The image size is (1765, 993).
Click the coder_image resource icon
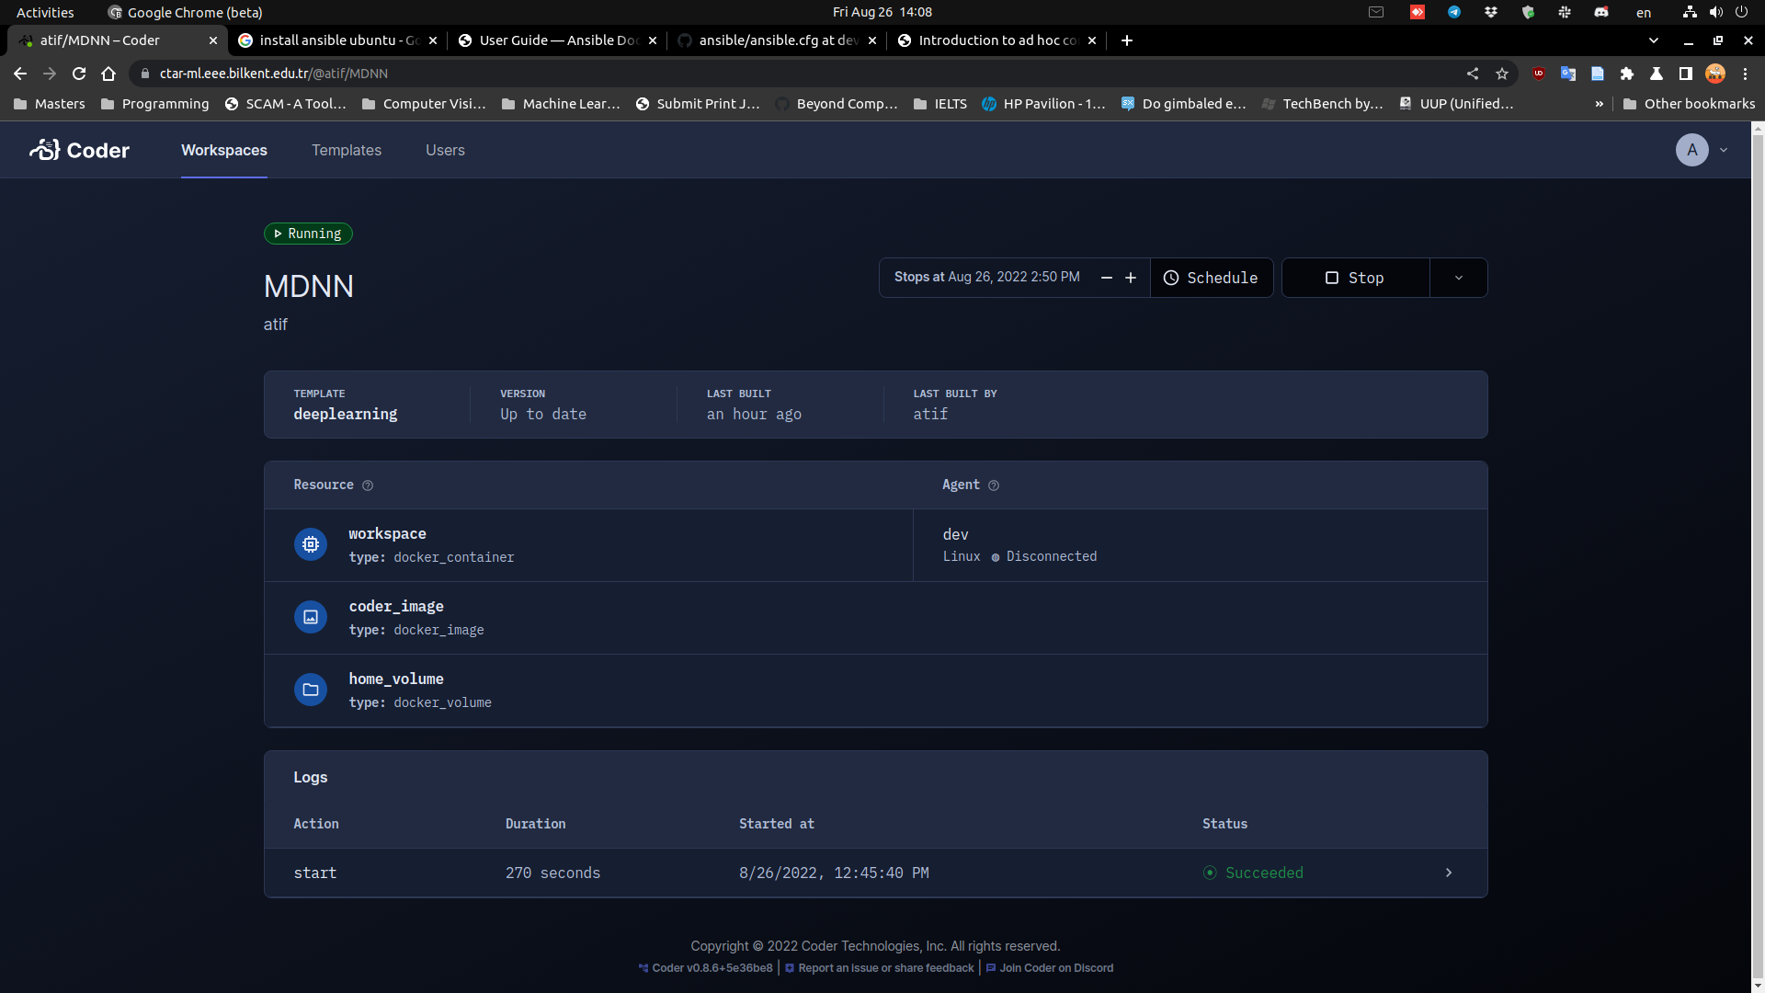311,617
